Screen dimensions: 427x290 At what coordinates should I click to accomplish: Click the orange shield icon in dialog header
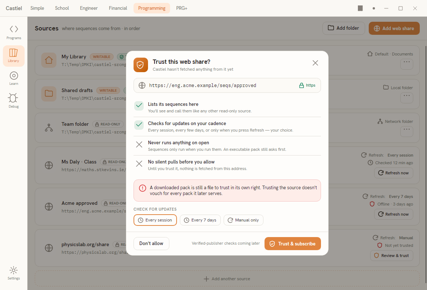140,65
